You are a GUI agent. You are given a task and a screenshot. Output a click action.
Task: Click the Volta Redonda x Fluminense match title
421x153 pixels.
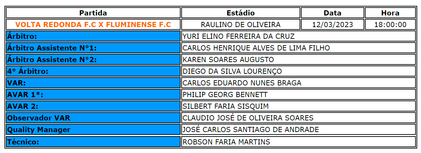(93, 25)
